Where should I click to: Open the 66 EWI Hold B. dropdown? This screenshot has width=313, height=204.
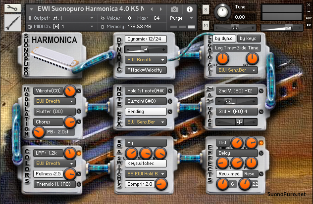click(146, 174)
